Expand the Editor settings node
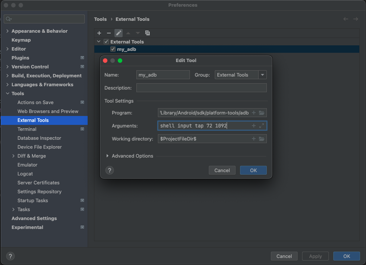The height and width of the screenshot is (265, 366). [7, 49]
